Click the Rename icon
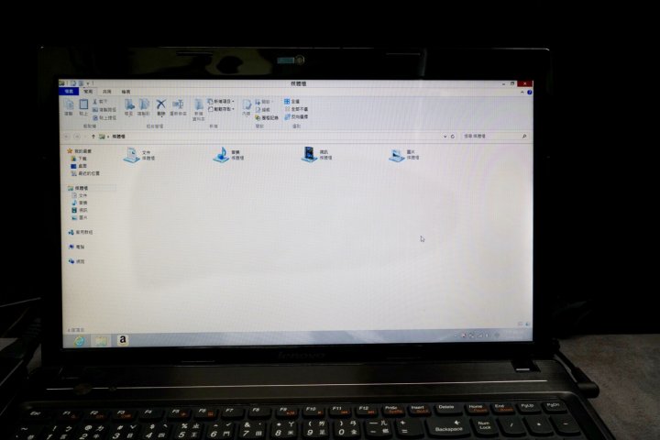Image resolution: width=660 pixels, height=440 pixels. pos(178,107)
